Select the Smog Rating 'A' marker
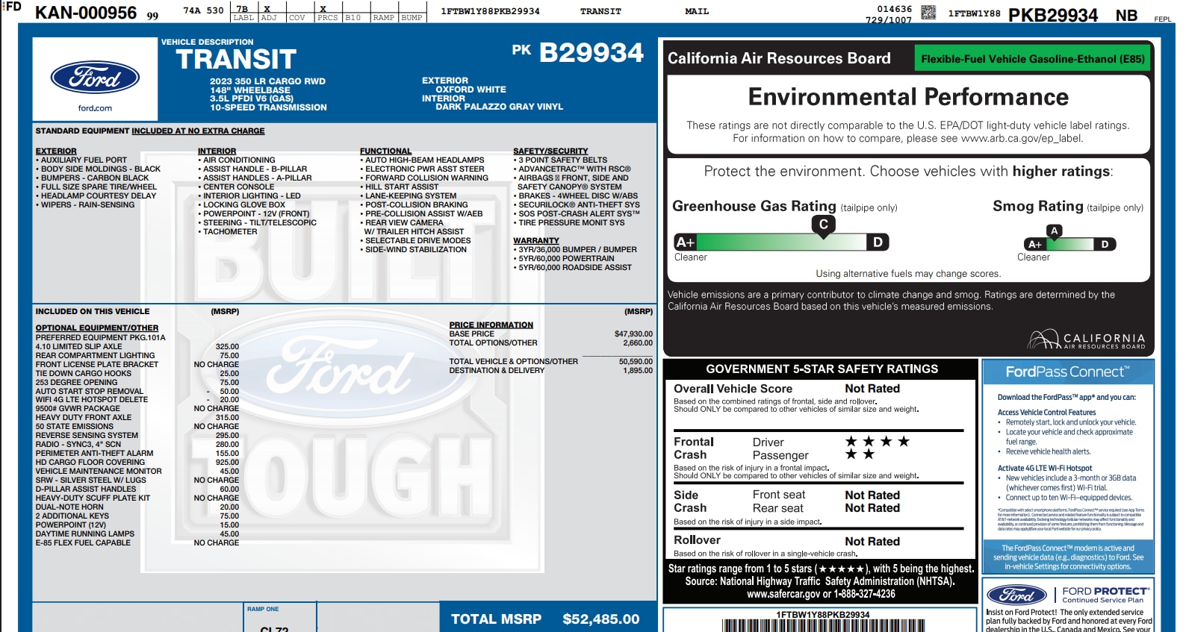This screenshot has height=632, width=1186. (1054, 231)
